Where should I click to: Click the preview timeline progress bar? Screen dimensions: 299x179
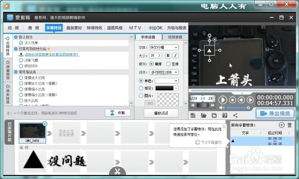tap(242, 90)
